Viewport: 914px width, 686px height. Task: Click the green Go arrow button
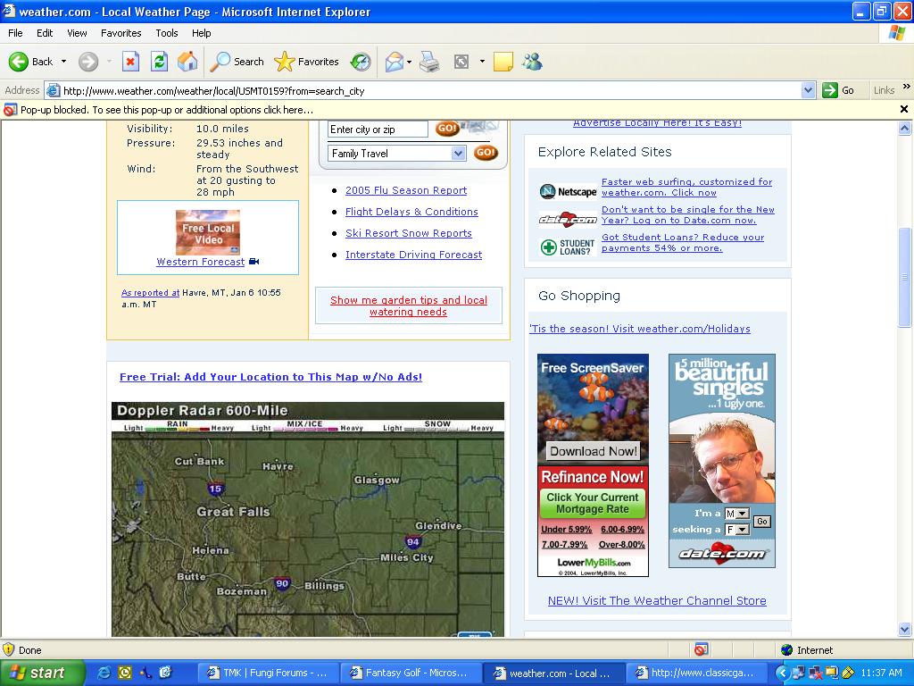point(829,90)
